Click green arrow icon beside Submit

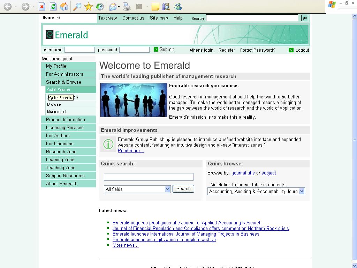[156, 50]
